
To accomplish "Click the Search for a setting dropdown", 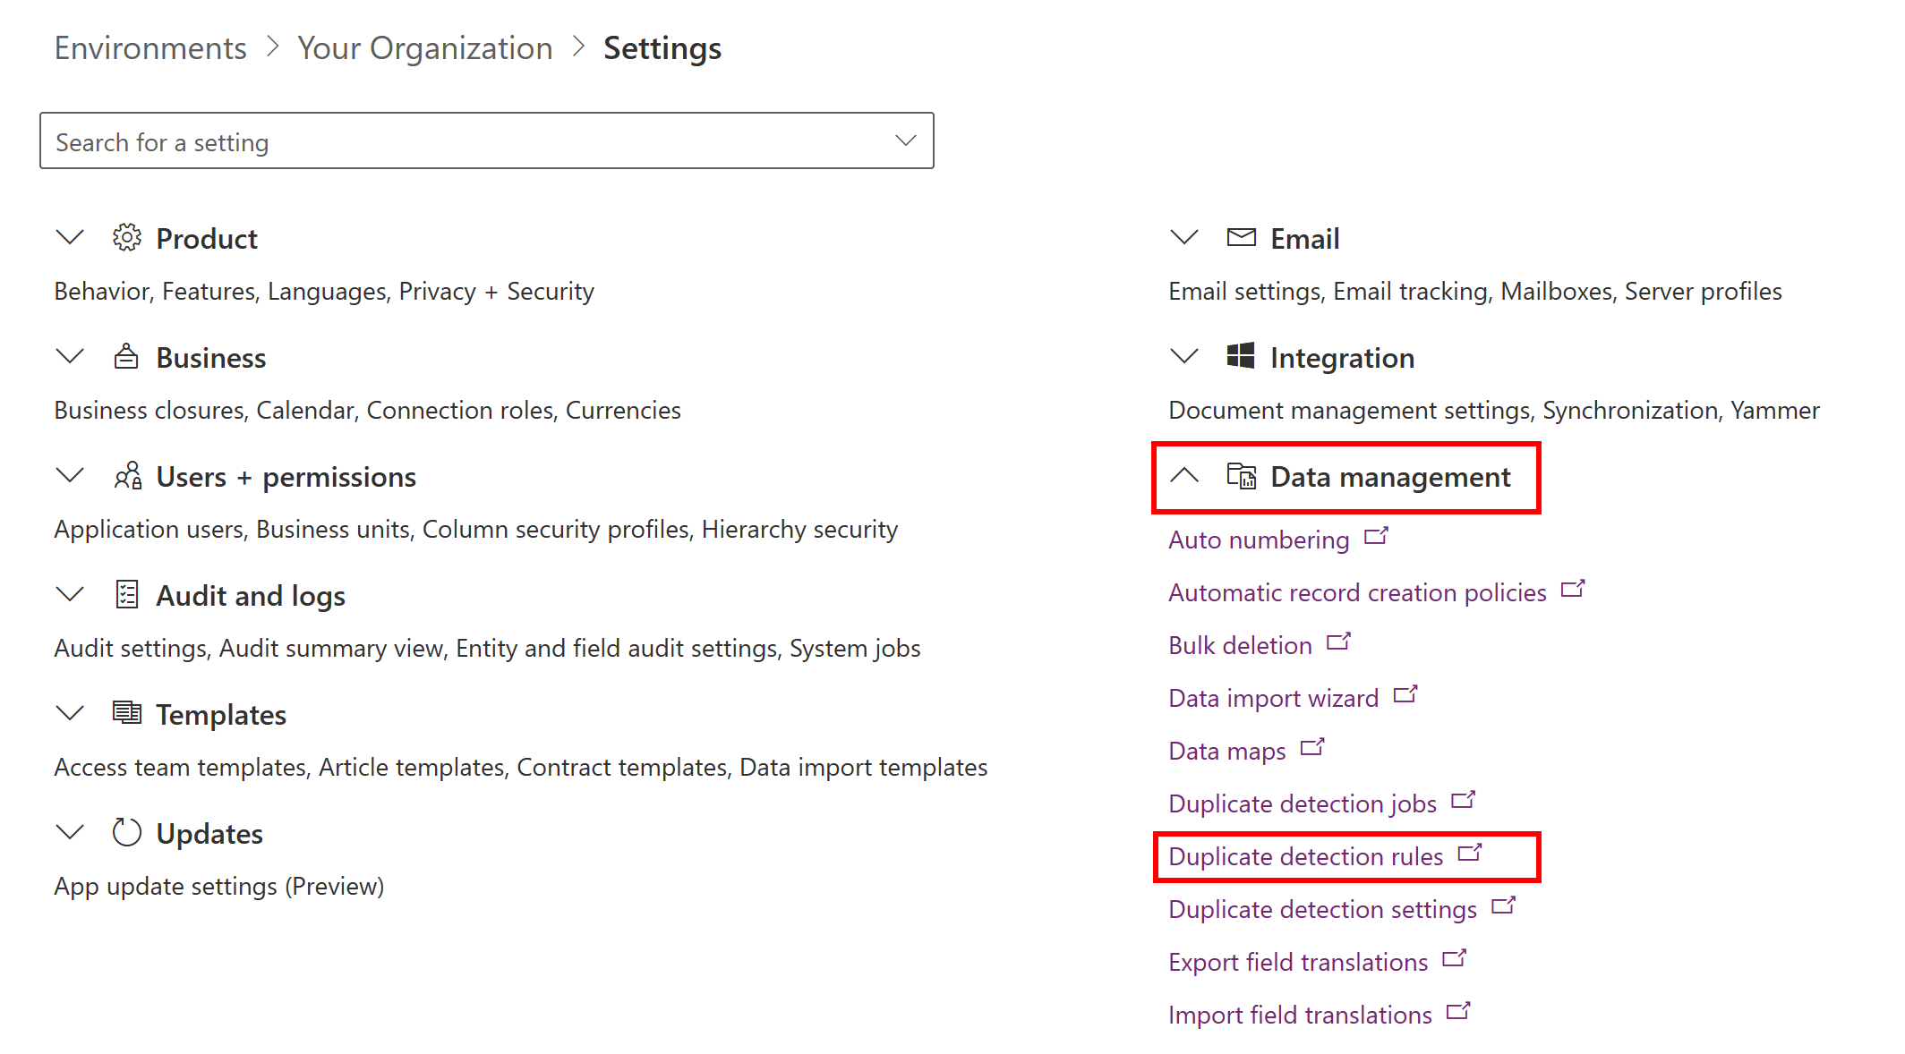I will 486,141.
